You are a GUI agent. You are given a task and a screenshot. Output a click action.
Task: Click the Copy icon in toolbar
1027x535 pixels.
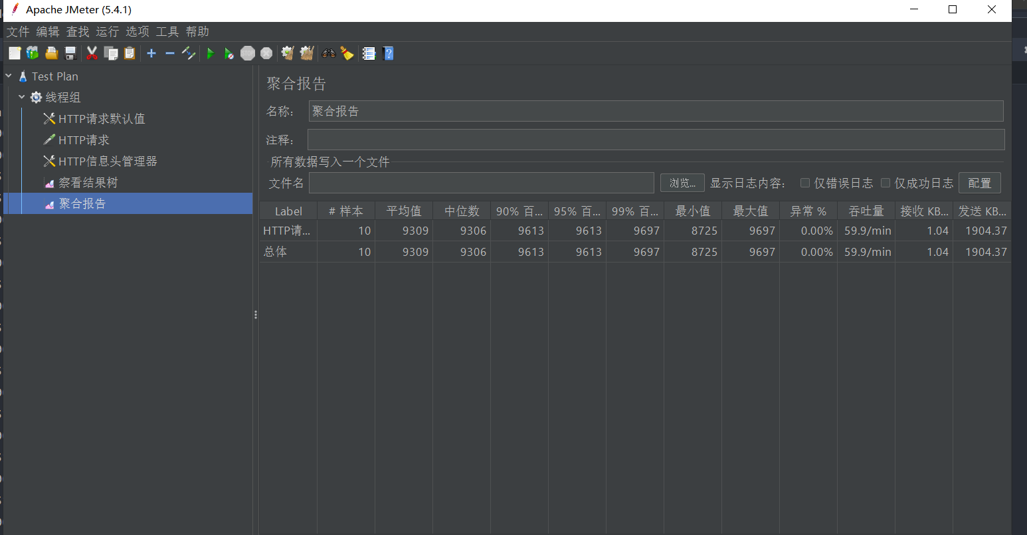[x=111, y=53]
